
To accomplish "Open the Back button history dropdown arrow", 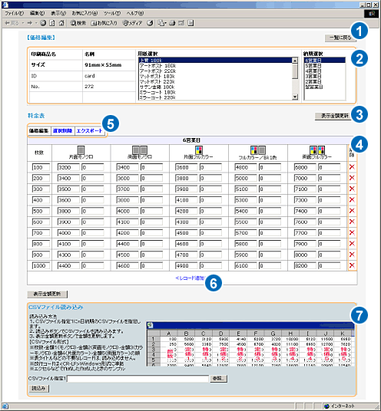I will tap(23, 23).
